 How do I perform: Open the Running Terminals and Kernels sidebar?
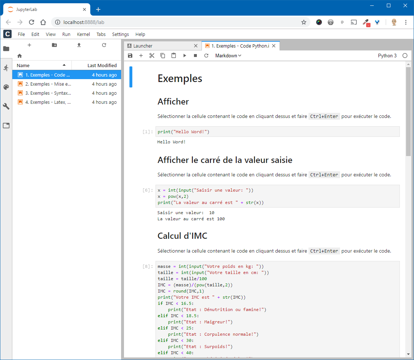point(6,68)
